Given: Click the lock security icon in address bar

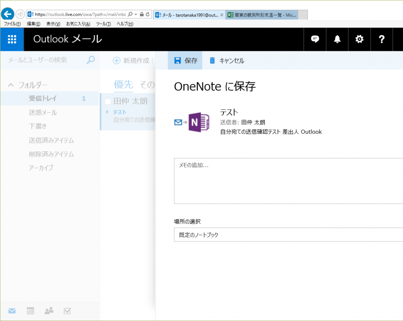Looking at the screenshot, I should click(142, 14).
